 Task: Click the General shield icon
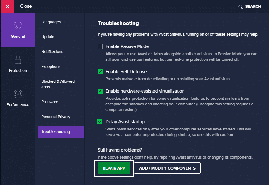[x=18, y=26]
